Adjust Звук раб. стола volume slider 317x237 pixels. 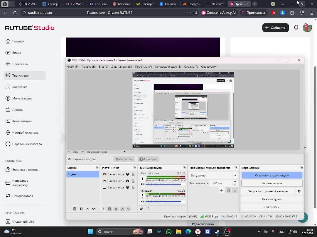pos(165,184)
